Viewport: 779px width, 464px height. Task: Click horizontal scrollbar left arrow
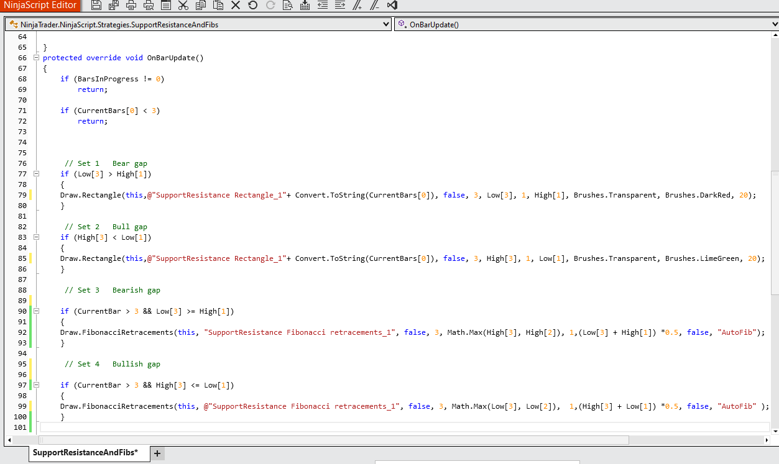(x=8, y=440)
